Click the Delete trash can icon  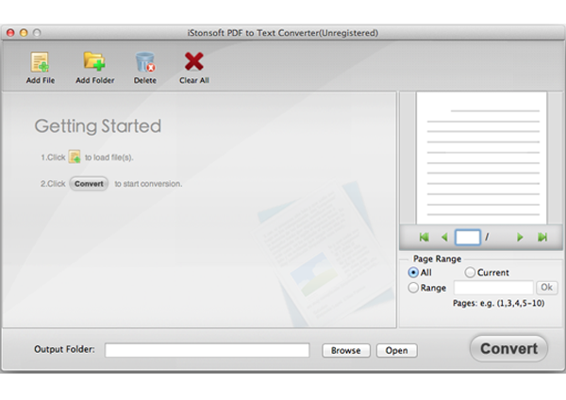click(144, 62)
